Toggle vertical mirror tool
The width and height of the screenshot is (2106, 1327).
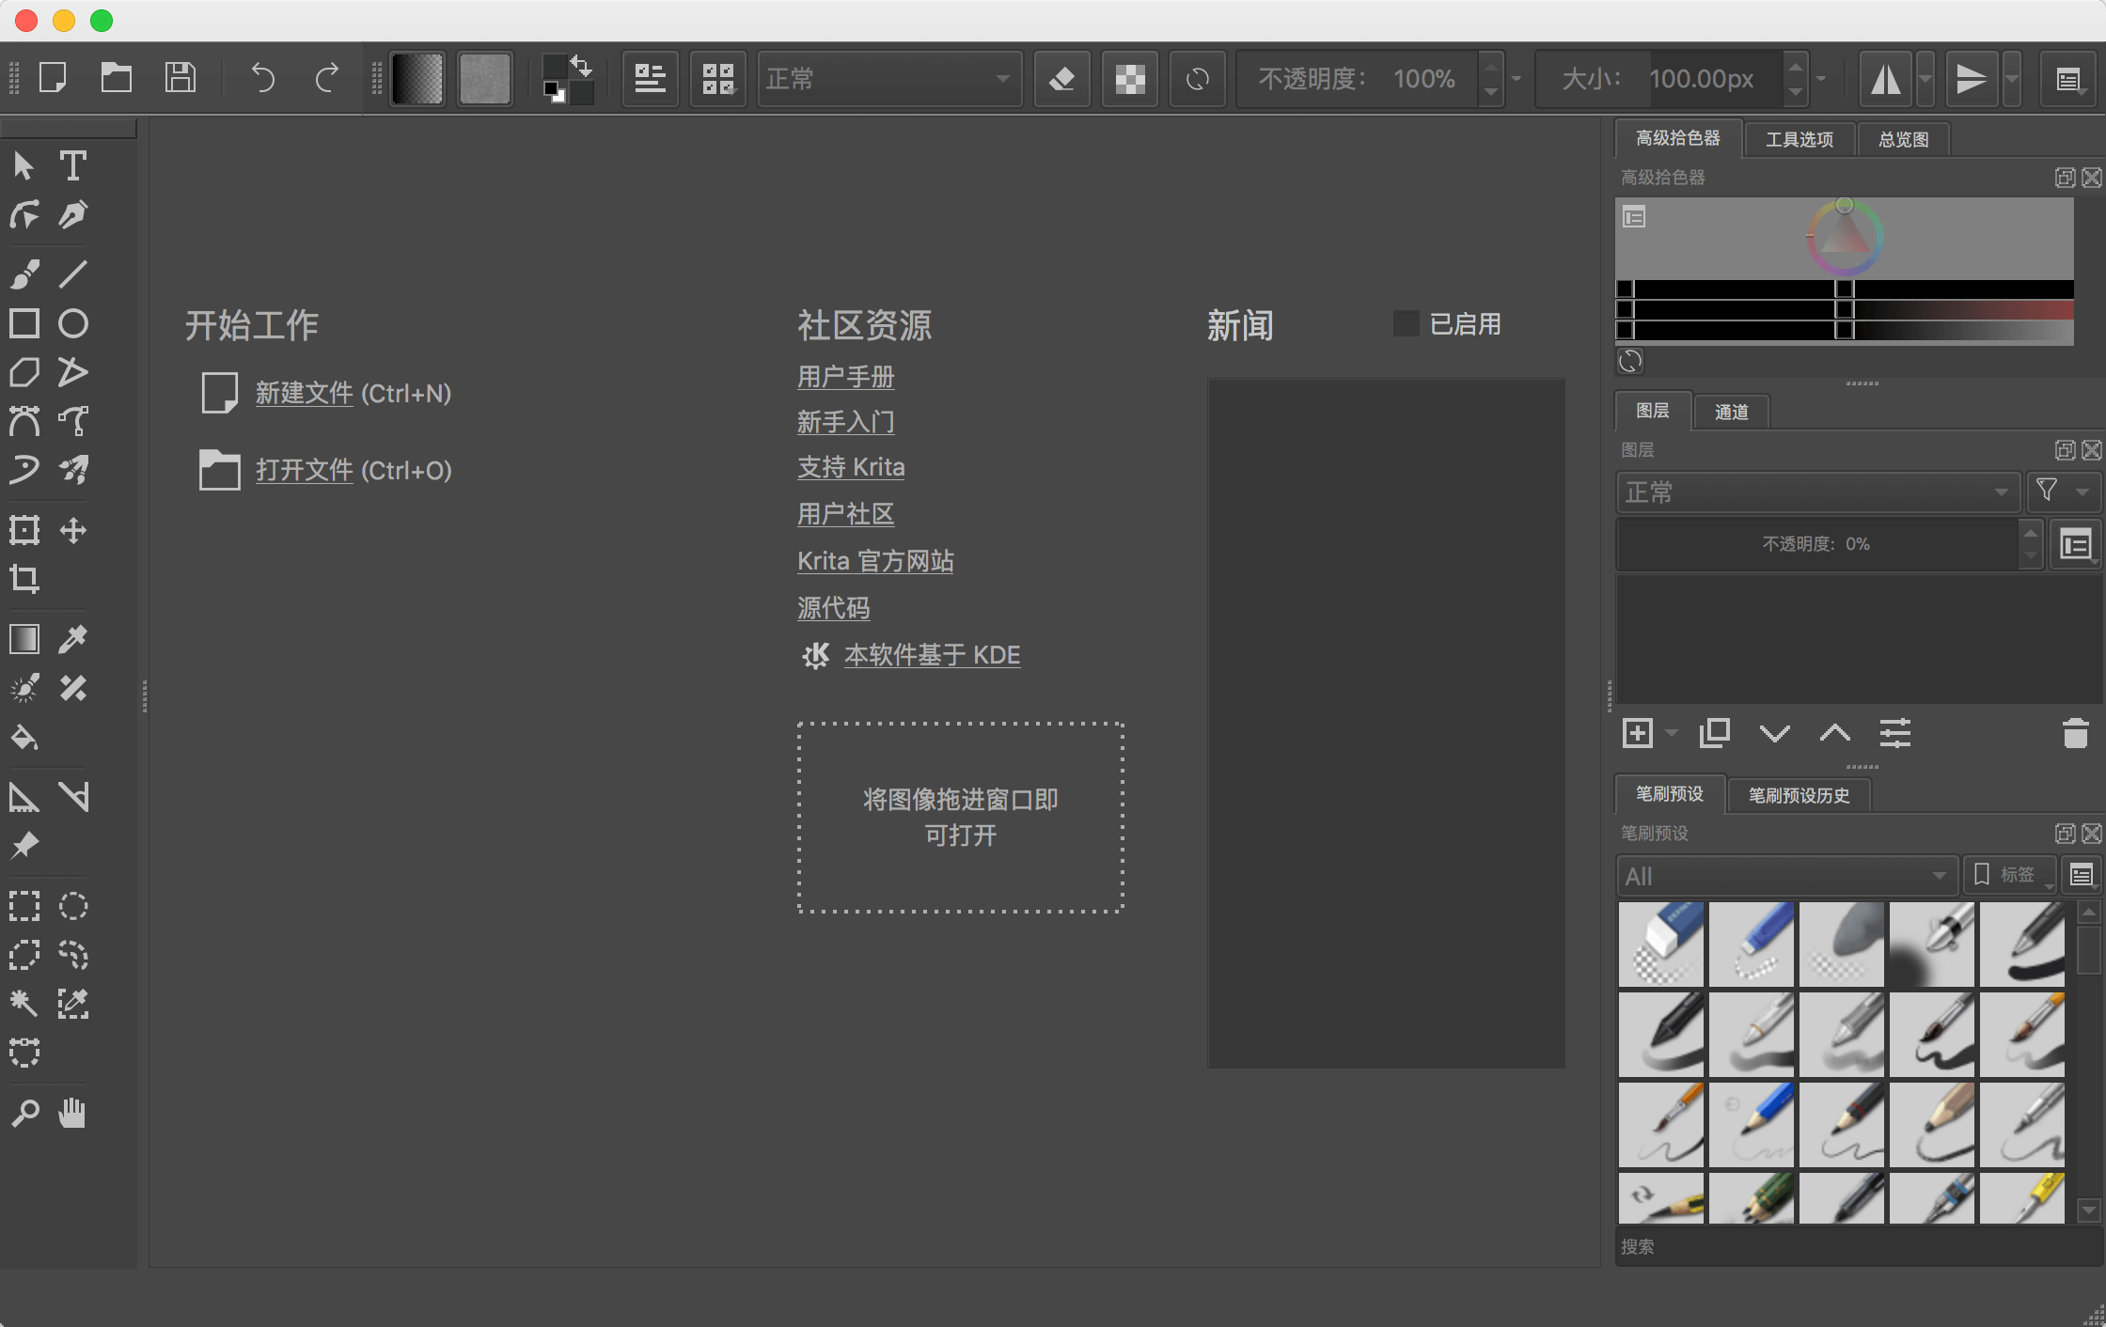click(1972, 79)
